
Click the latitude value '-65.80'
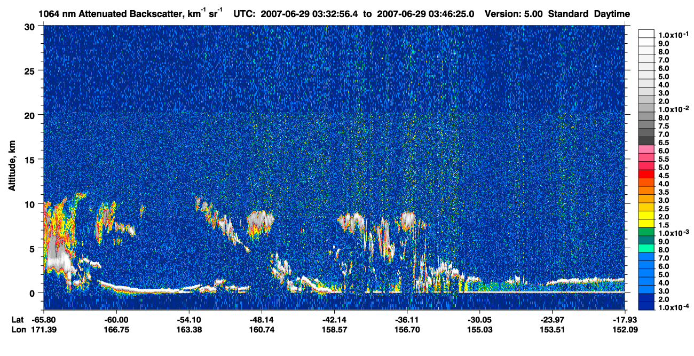click(43, 319)
